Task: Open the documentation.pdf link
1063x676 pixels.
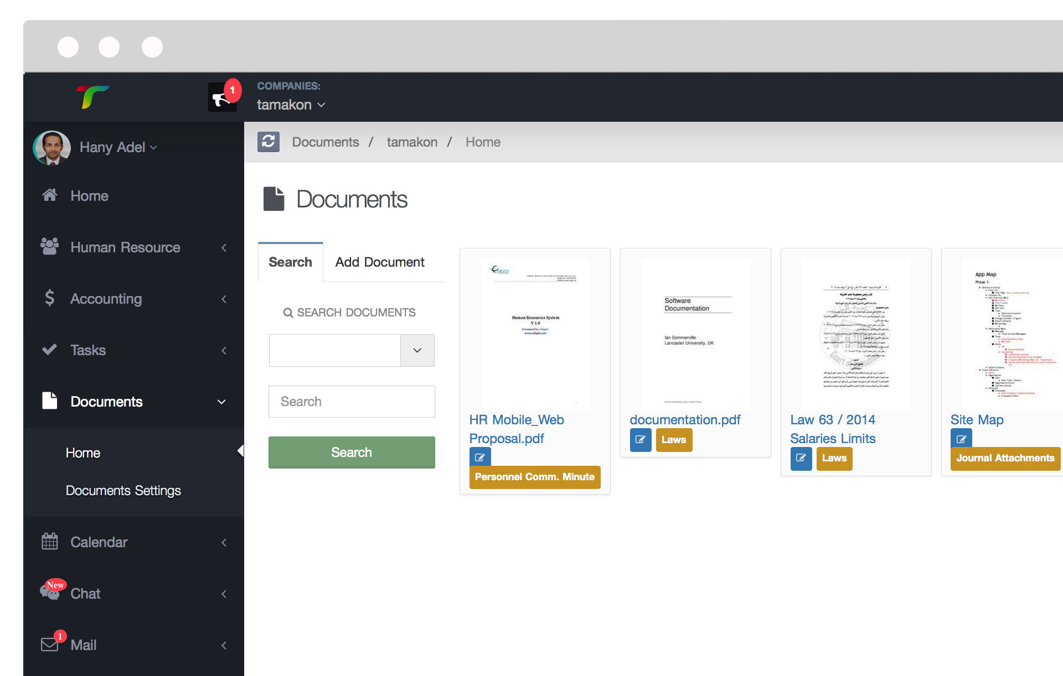Action: tap(685, 420)
